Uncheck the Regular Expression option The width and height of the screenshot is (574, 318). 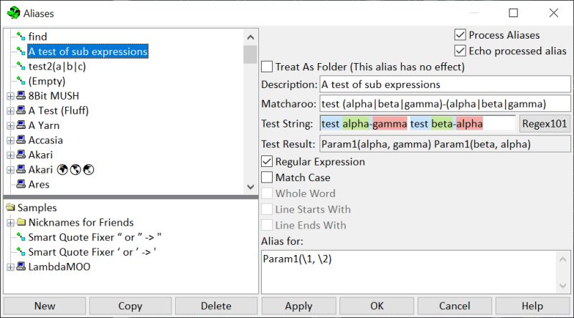point(267,161)
